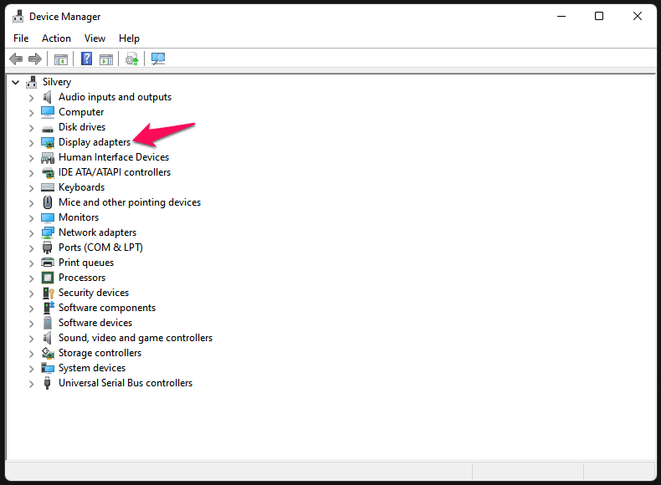Expand the Display adapters chevron
This screenshot has height=485, width=661.
coord(31,143)
